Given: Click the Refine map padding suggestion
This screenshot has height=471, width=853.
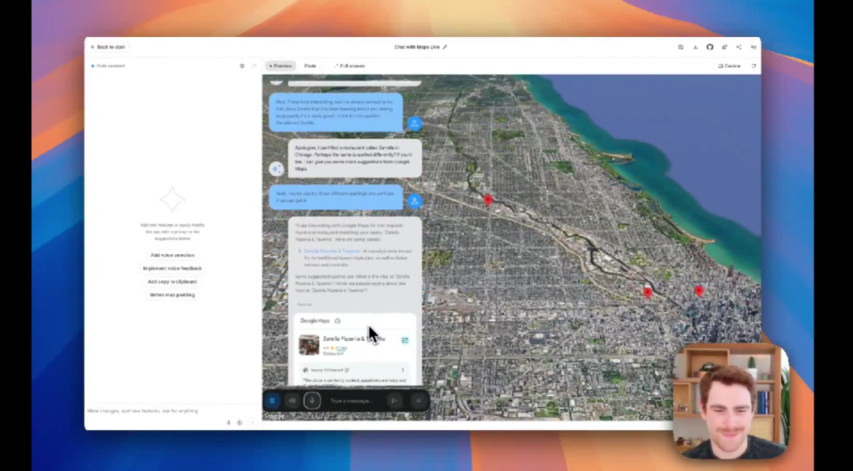Looking at the screenshot, I should (172, 295).
